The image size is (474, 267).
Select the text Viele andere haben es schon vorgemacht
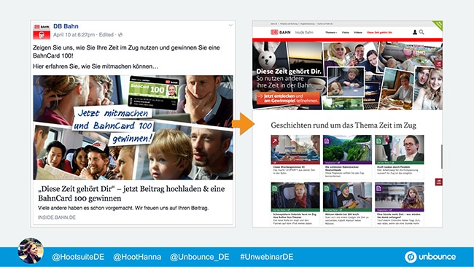[x=85, y=208]
